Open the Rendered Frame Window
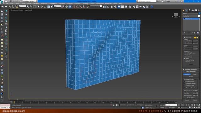This screenshot has height=113, width=201. click(137, 7)
